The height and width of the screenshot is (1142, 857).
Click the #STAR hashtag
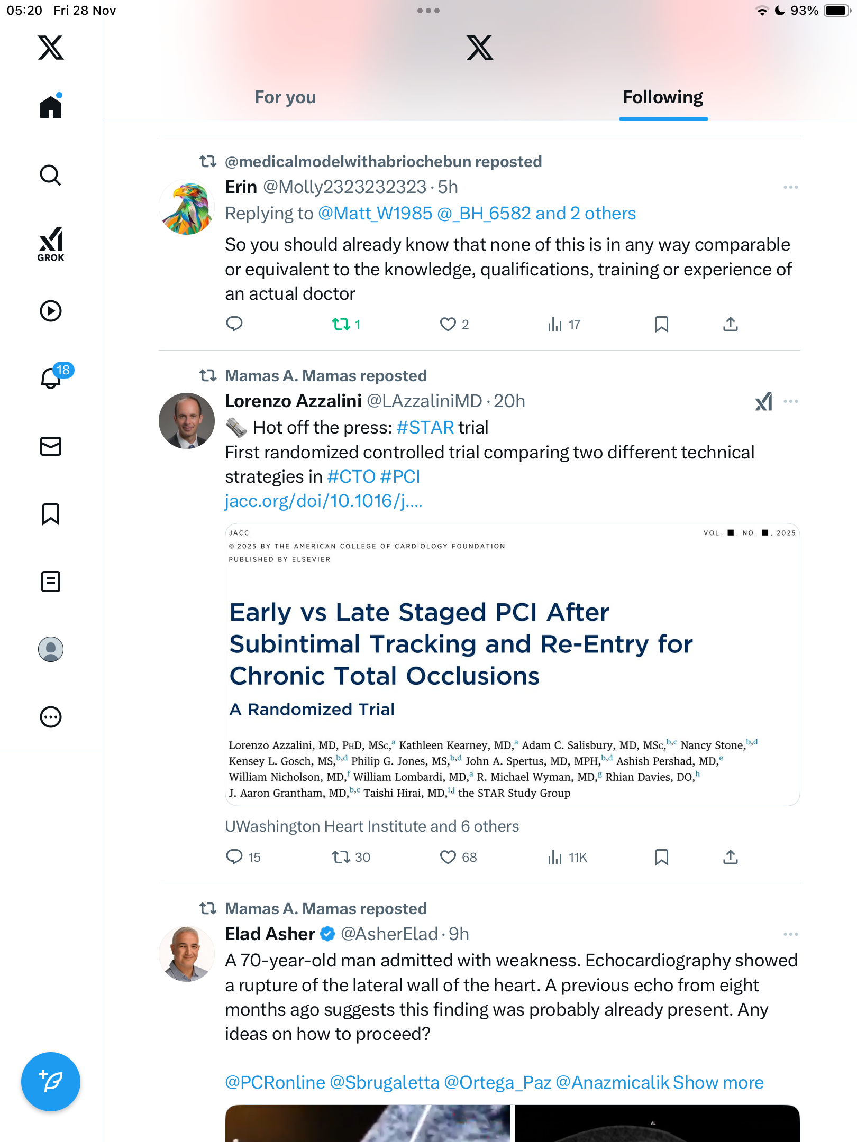coord(425,427)
